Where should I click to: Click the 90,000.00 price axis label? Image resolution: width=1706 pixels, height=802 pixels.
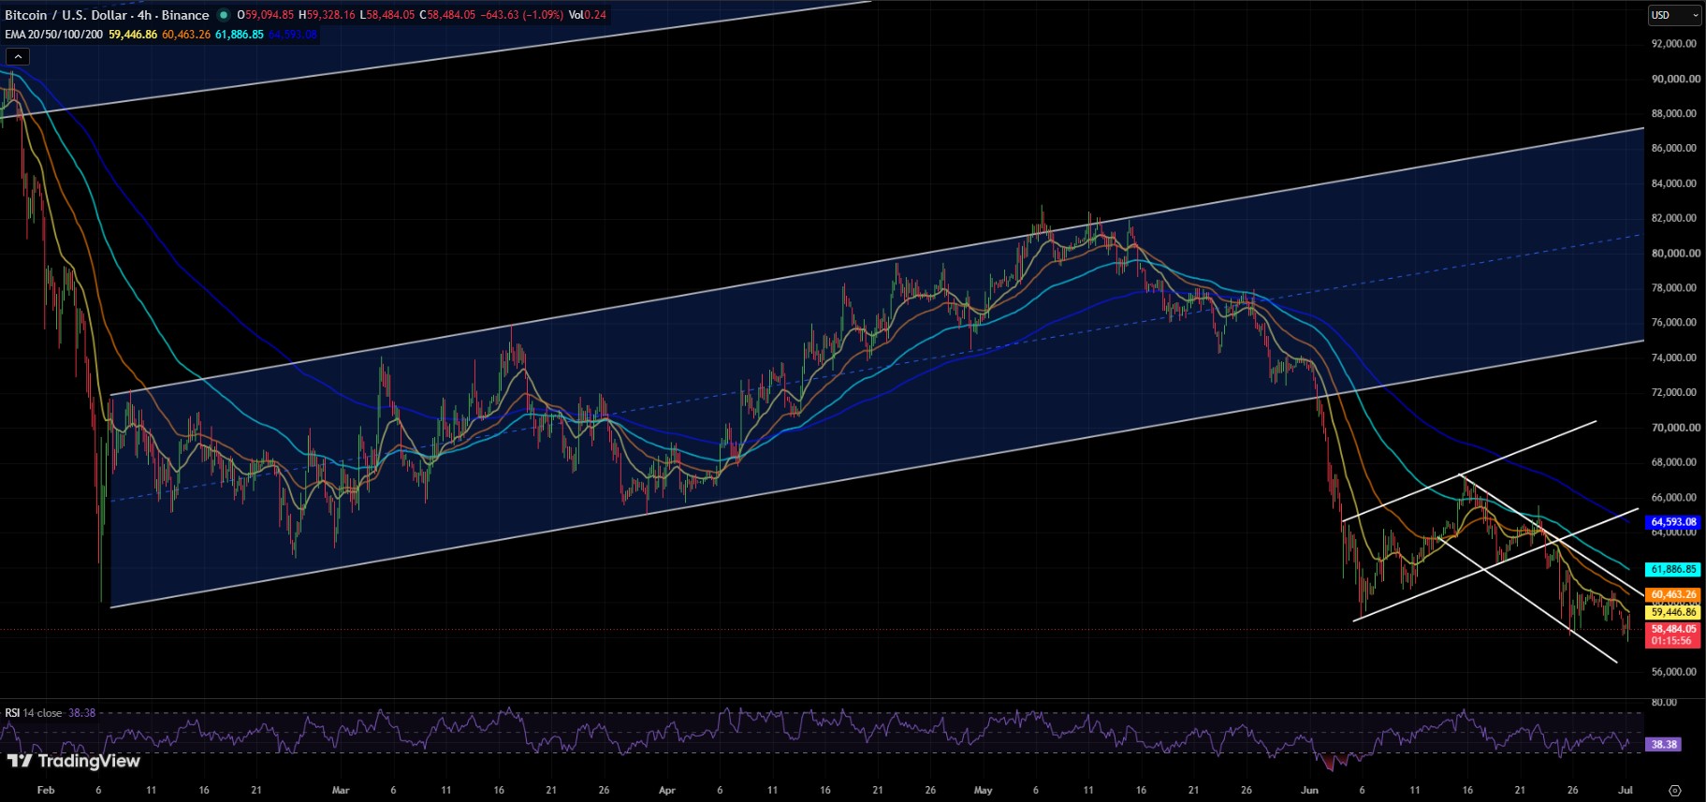(x=1674, y=79)
